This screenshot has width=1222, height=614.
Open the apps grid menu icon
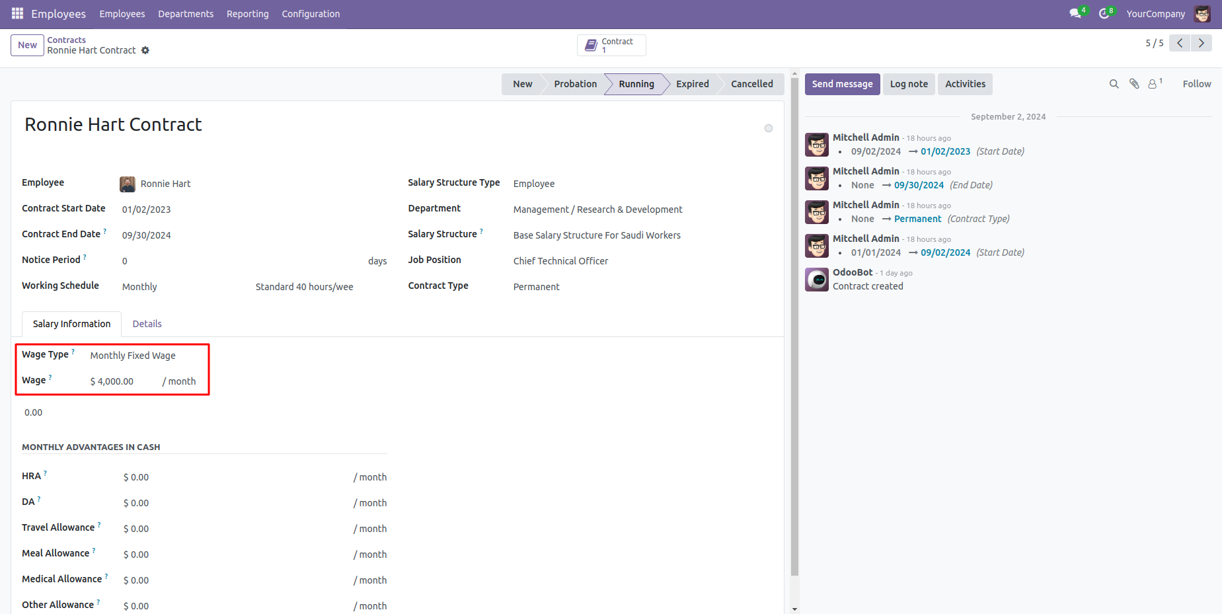(17, 13)
